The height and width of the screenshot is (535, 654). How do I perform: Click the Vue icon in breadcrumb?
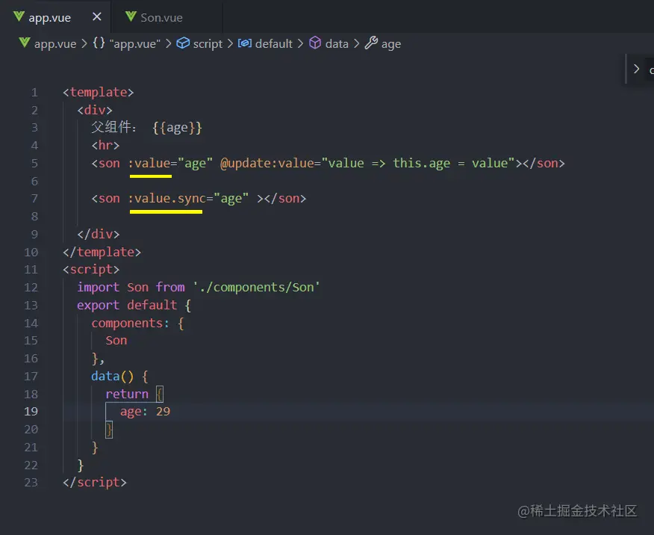tap(25, 43)
